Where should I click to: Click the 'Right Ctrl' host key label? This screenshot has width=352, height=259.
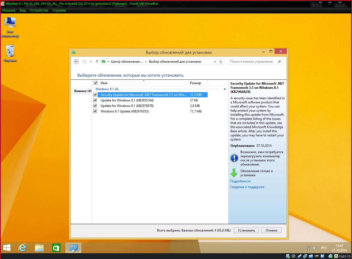point(345,256)
